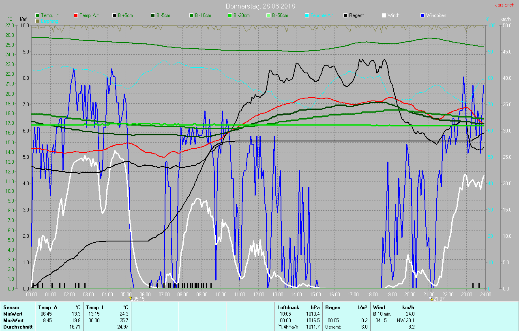Click the B -20cm legend label
This screenshot has width=519, height=331.
(241, 15)
